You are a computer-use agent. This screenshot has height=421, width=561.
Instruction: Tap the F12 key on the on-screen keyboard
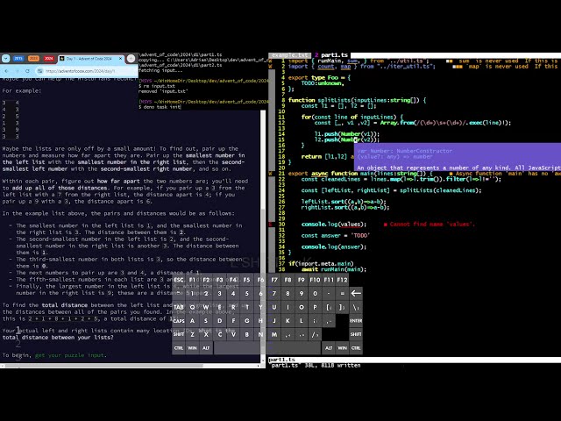coord(342,280)
